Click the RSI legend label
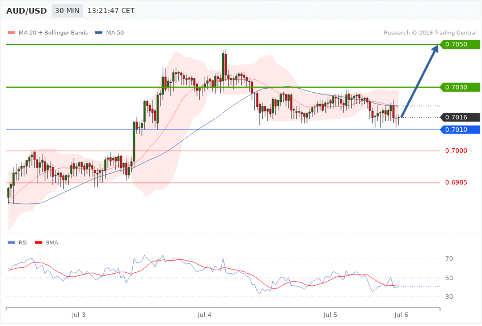This screenshot has width=482, height=326. pos(23,243)
